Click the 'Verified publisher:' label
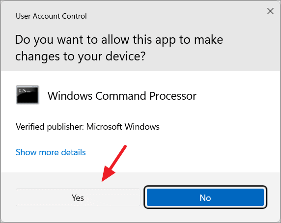 pyautogui.click(x=50, y=127)
